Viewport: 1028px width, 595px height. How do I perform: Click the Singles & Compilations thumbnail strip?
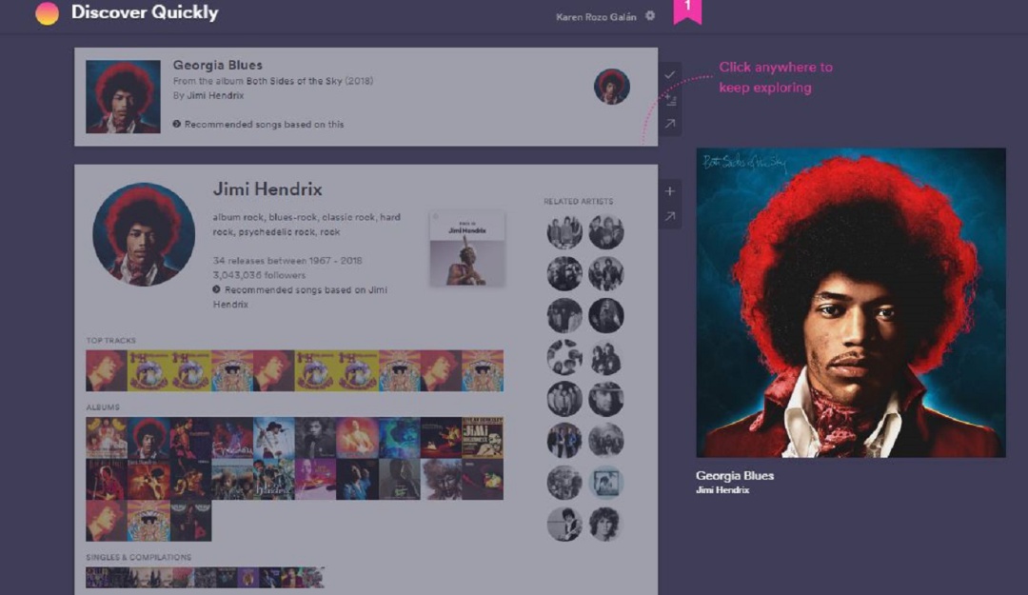coord(206,577)
